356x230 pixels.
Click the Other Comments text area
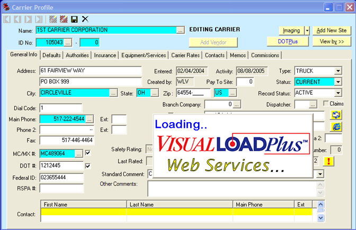point(232,188)
